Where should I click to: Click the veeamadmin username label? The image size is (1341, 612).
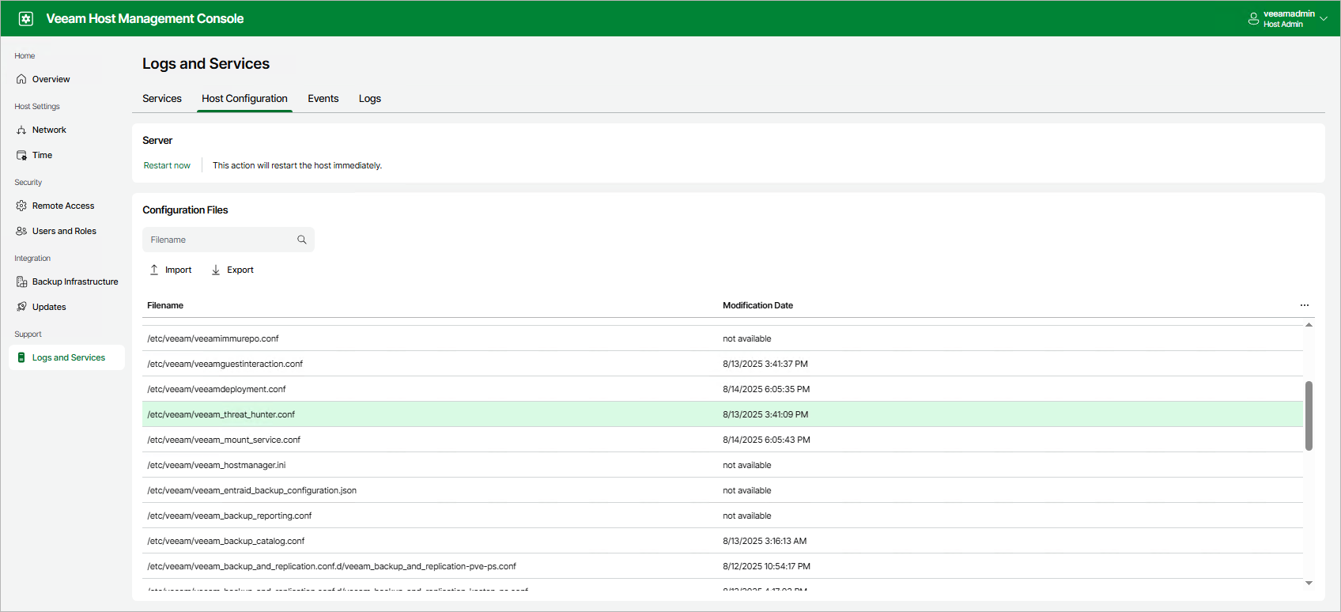[1289, 13]
